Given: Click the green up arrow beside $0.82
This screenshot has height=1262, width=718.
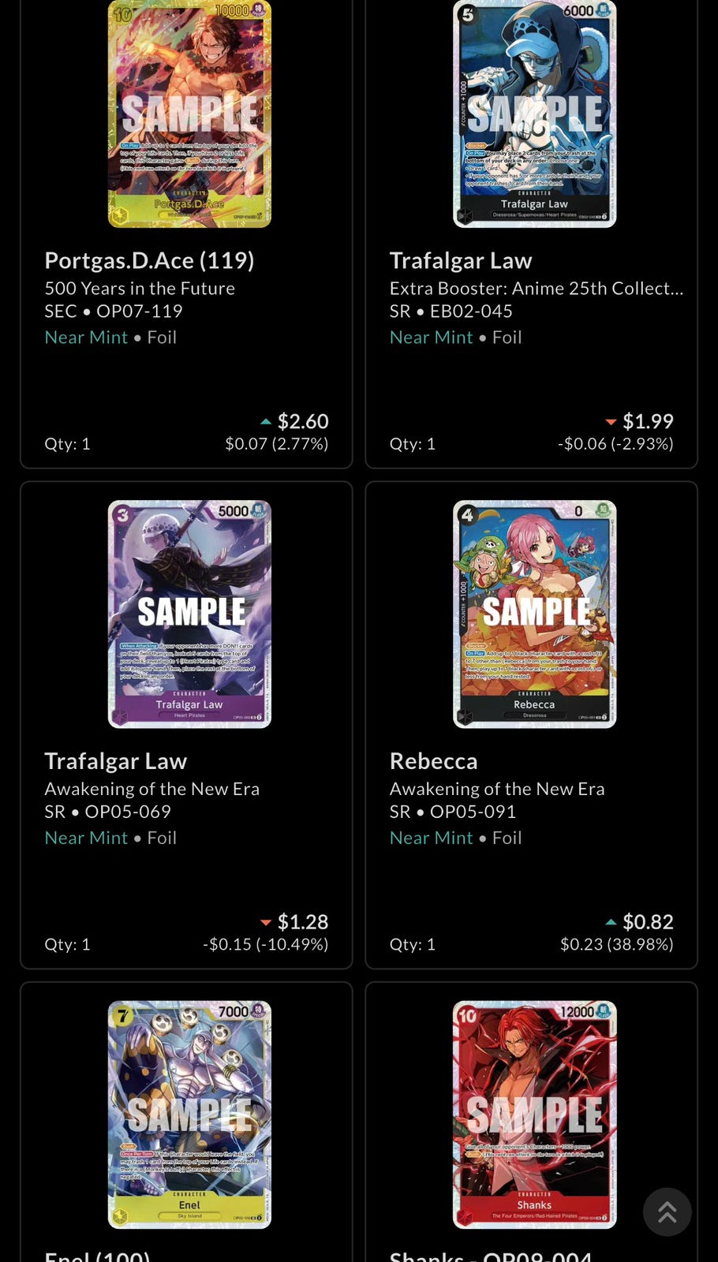Looking at the screenshot, I should point(611,922).
